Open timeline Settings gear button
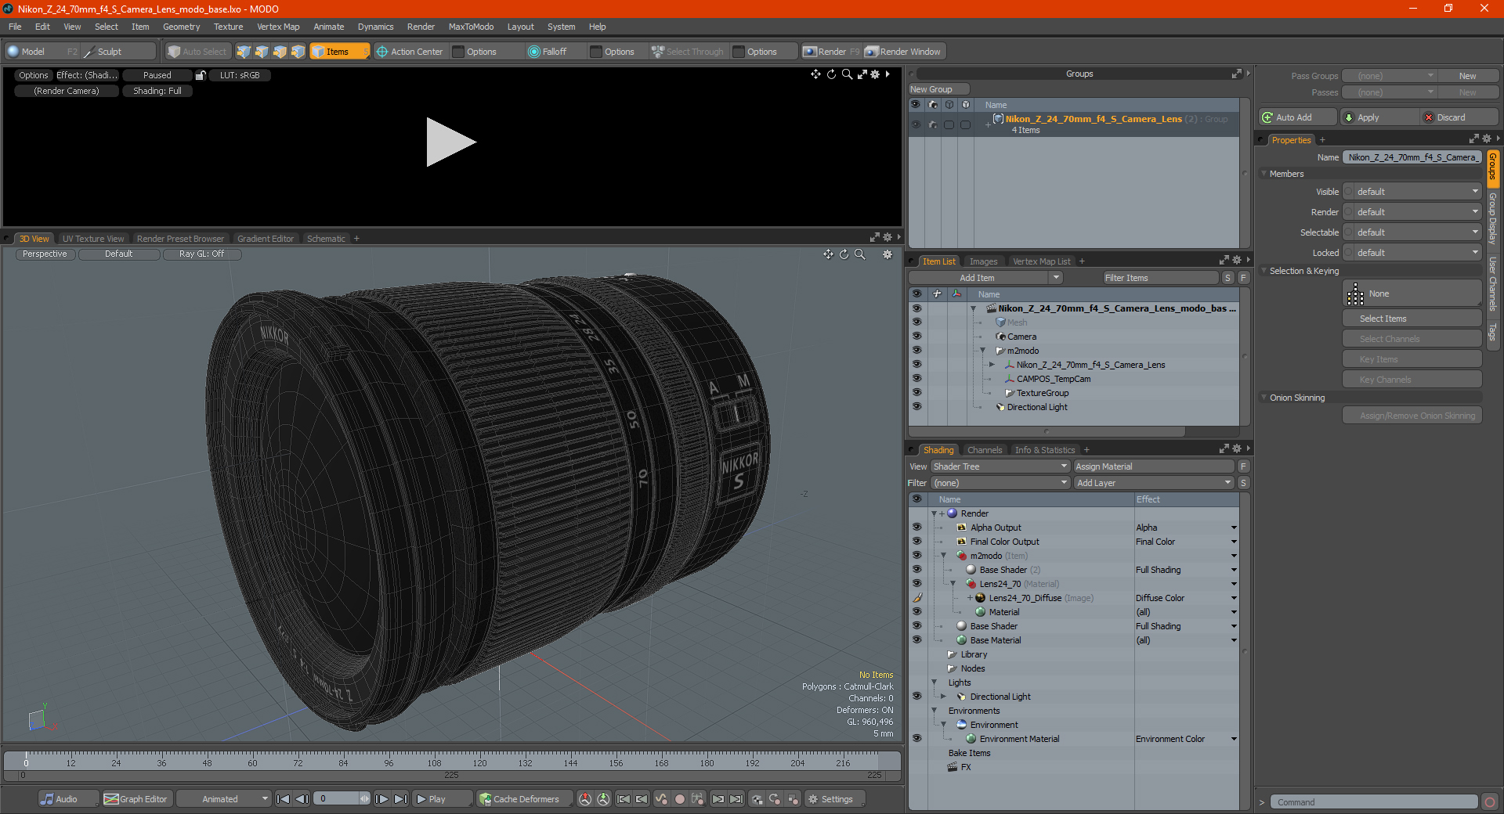 (835, 799)
